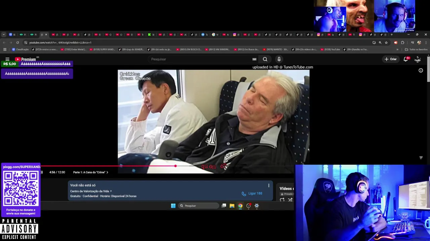
Task: Expand chapter Parte 1: A Cena do "Crime"
Action: coord(91,172)
